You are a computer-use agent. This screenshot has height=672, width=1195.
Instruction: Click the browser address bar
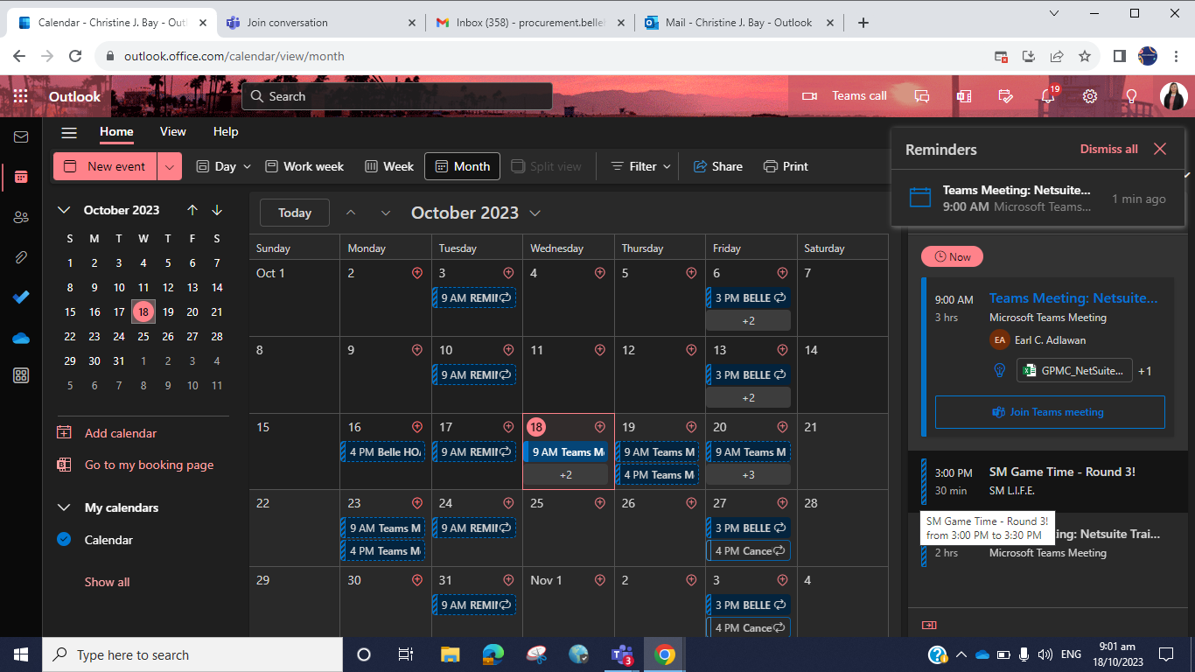point(542,56)
